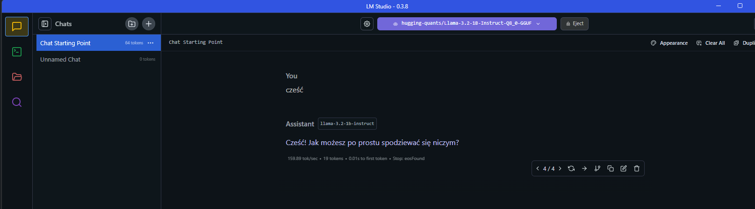Viewport: 755px width, 209px height.
Task: Click the '4 / 4' variant counter
Action: 549,169
